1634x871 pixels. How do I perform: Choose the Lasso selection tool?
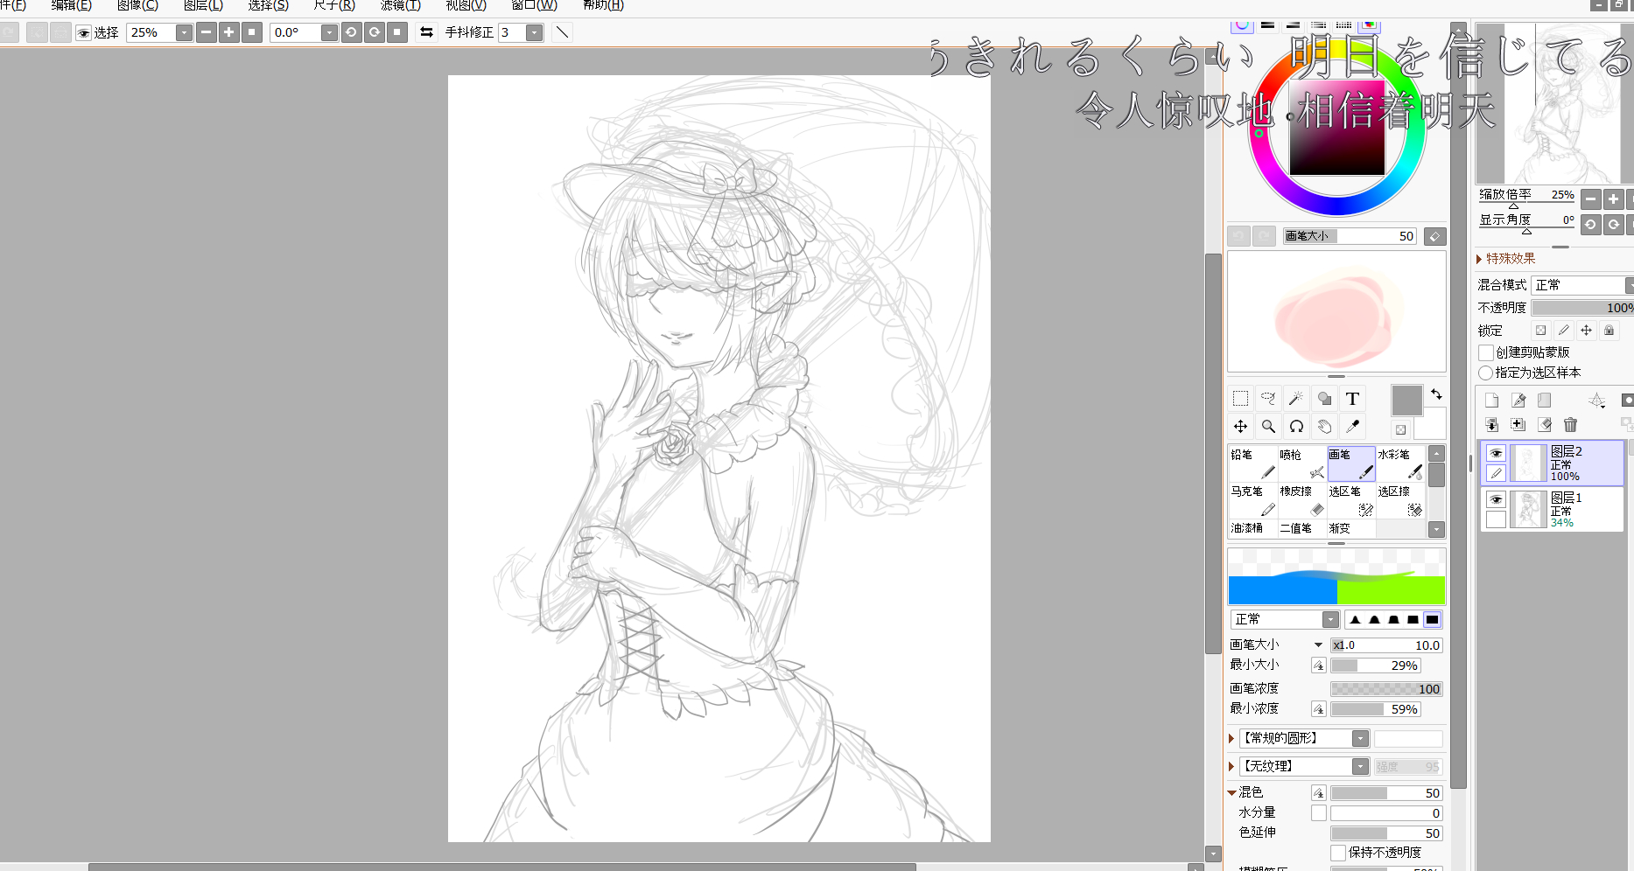(1268, 399)
